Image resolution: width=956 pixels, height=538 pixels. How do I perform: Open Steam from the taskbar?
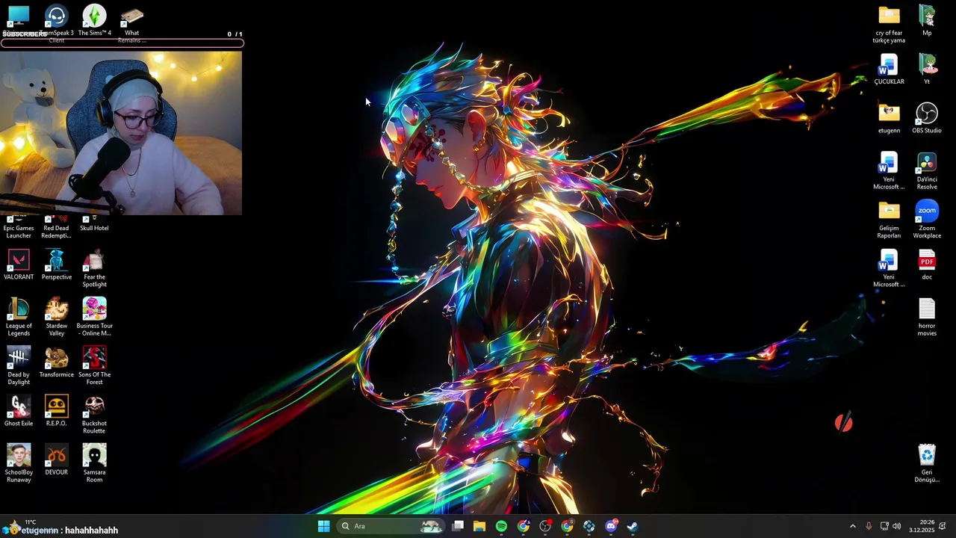pyautogui.click(x=633, y=526)
